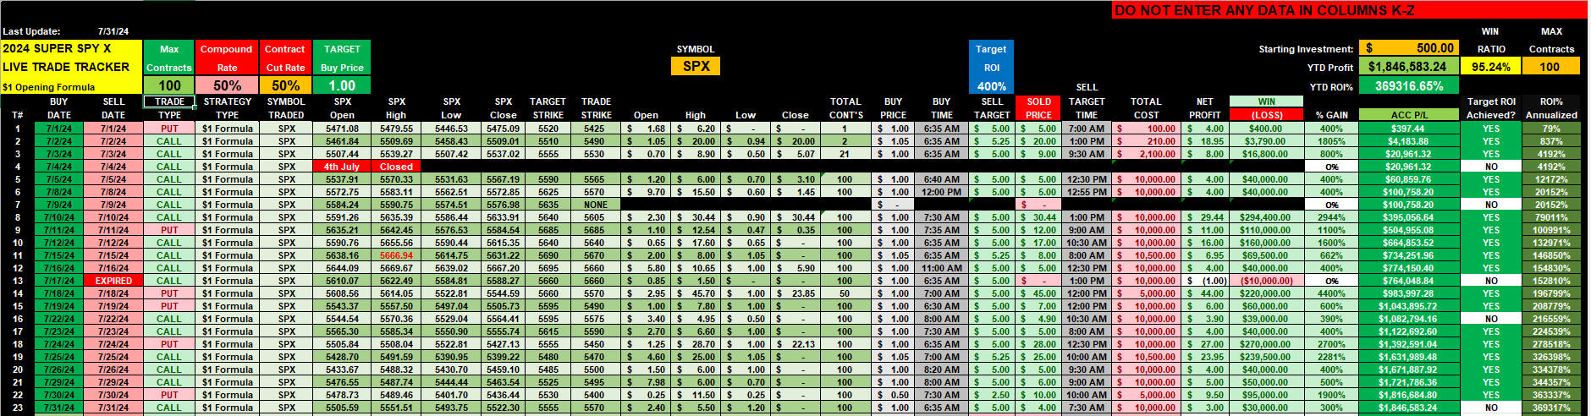Select the win amount $160,000.00 cell

coord(1267,243)
